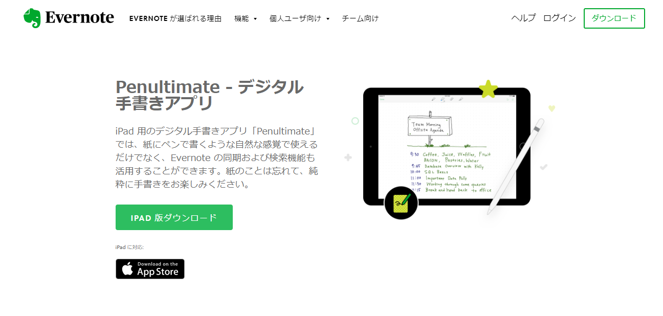Select チーム向け in the navigation bar
Screen dimensions: 663x316
360,18
